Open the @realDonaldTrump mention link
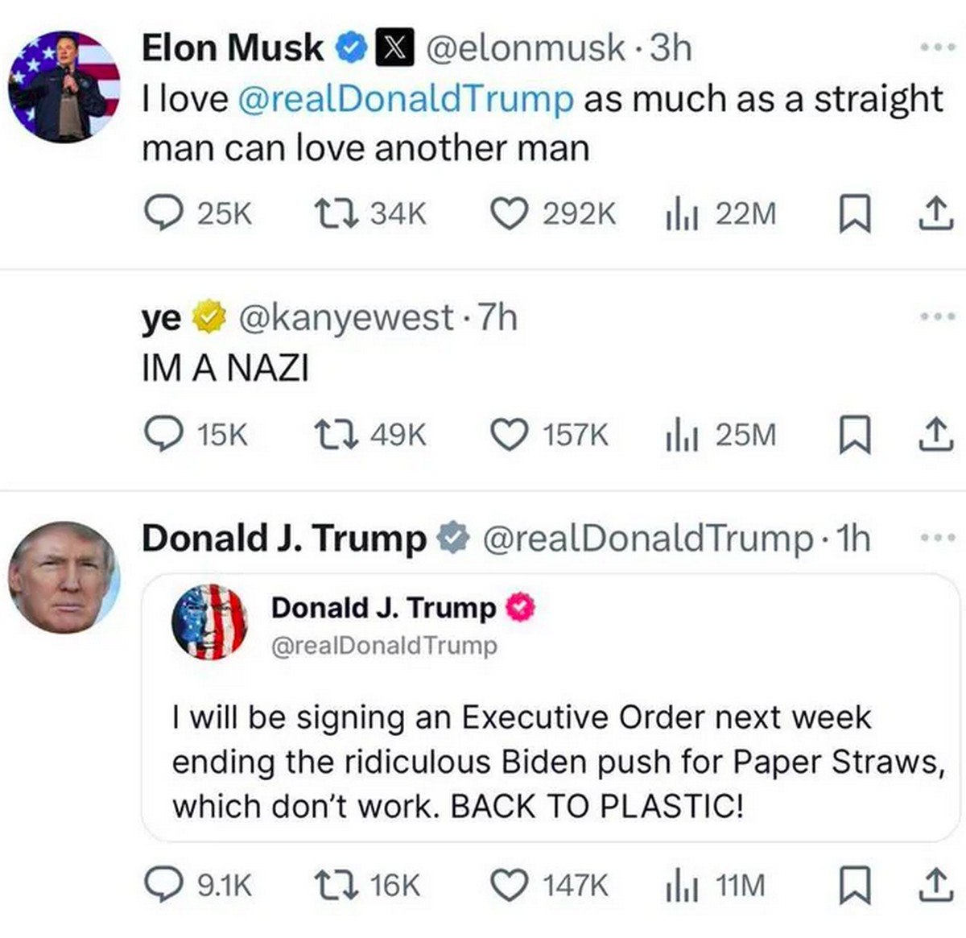 pos(406,99)
